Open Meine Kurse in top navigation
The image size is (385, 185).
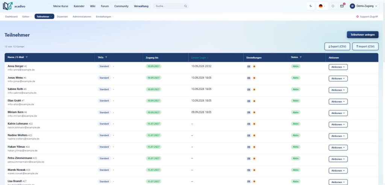coord(61,6)
